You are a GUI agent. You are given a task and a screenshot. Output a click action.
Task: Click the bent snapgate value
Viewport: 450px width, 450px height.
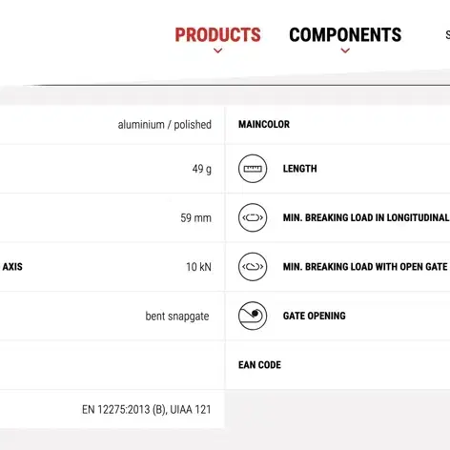point(177,317)
